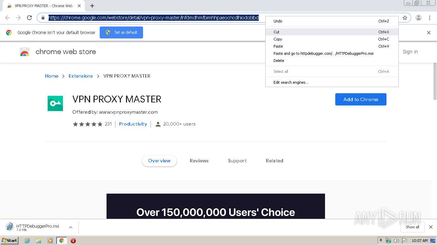
Task: Click the volume speaker tray icon
Action: pos(396,241)
